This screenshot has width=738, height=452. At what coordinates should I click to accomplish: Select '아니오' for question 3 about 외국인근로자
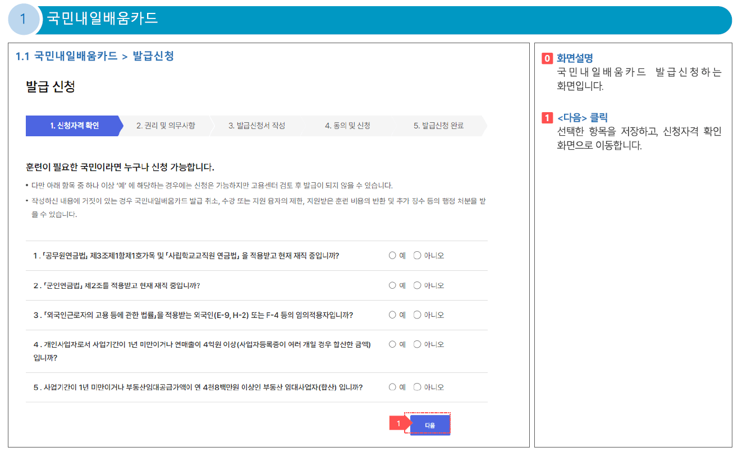point(417,315)
